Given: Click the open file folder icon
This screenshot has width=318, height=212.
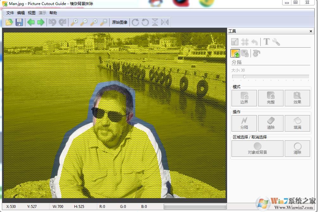Looking at the screenshot, I should [x=9, y=22].
